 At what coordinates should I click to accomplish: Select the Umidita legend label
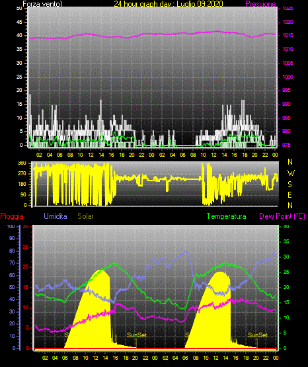[x=56, y=216]
